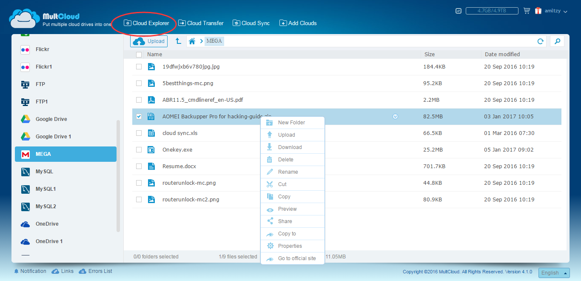Uncheck the AOMEI Backupper Pro zip checkbox

coord(139,117)
